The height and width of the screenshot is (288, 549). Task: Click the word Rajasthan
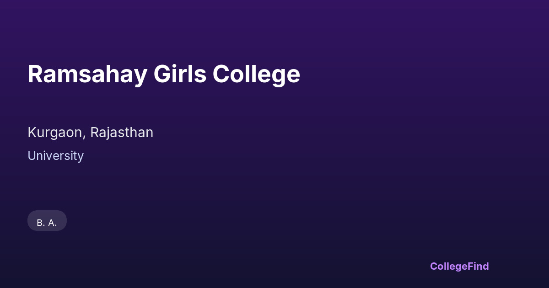pyautogui.click(x=122, y=133)
